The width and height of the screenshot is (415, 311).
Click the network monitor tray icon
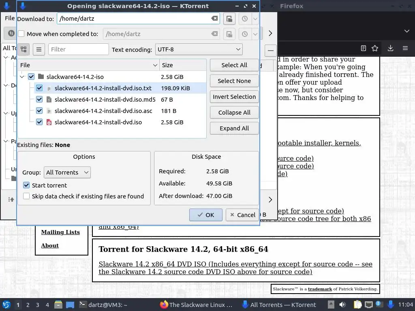pyautogui.click(x=369, y=305)
